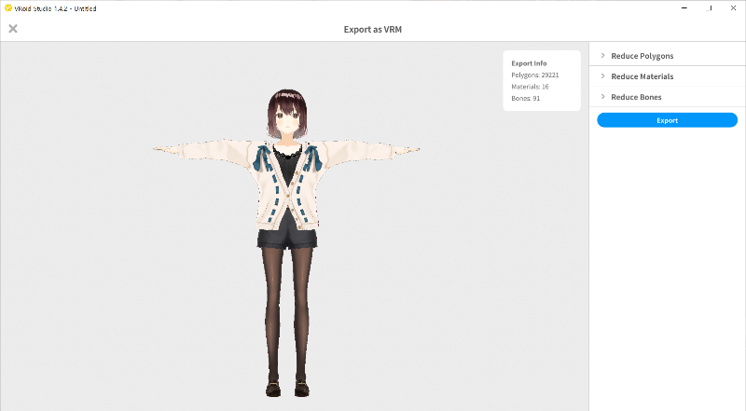Click the Polygons: 29221 value
The width and height of the screenshot is (746, 411).
[534, 75]
